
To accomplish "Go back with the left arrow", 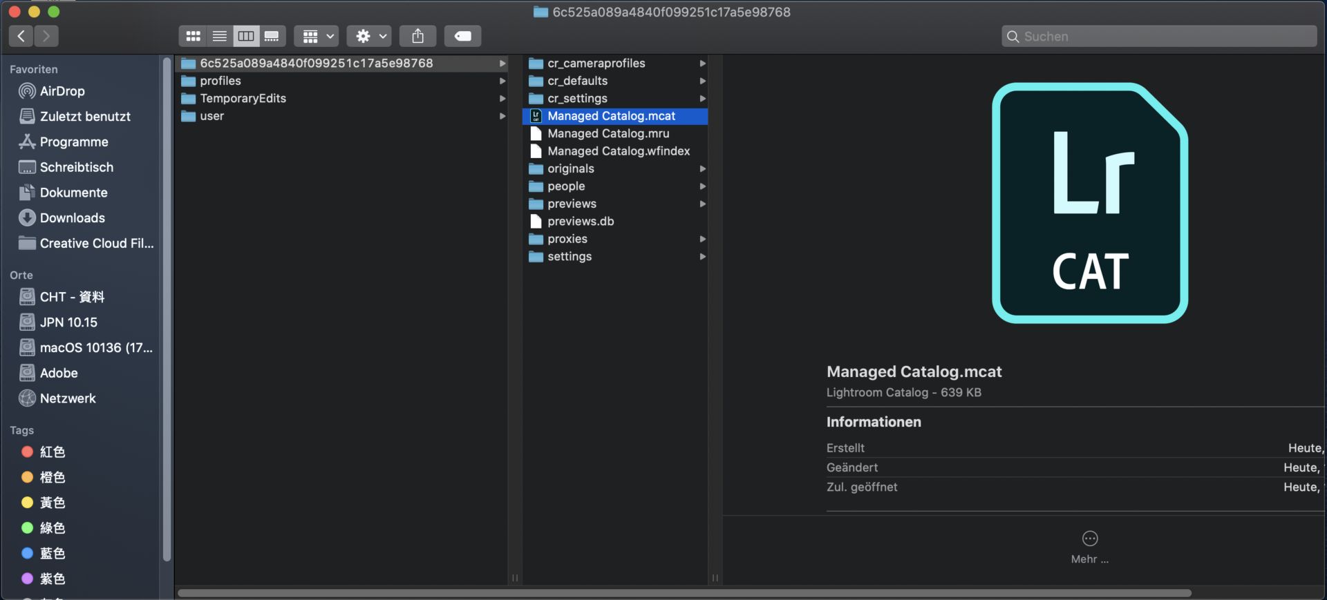I will pos(21,36).
